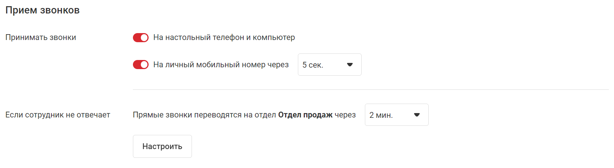Click the '5 сек.' value text
The image size is (614, 168).
coord(313,65)
